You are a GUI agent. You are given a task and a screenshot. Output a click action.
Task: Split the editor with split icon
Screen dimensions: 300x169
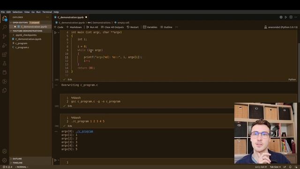(x=291, y=17)
